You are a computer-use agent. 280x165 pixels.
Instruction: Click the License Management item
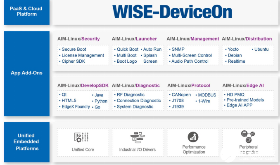83,55
